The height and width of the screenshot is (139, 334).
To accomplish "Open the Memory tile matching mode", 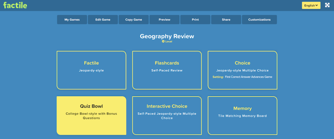I will click(x=242, y=115).
